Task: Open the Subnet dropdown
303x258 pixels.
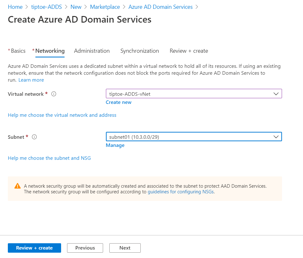Action: pos(194,137)
